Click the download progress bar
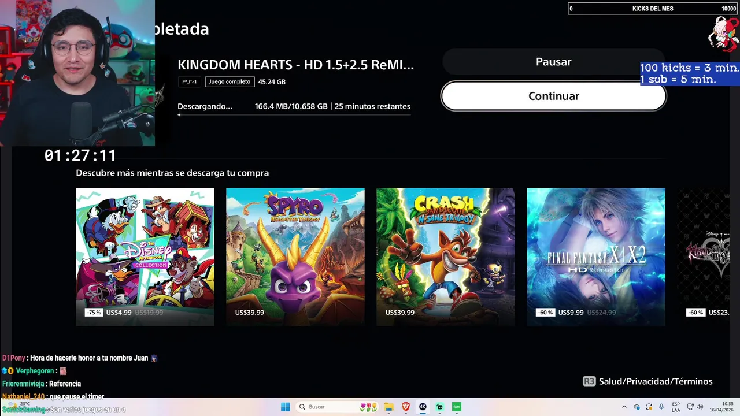740x416 pixels. pyautogui.click(x=294, y=115)
